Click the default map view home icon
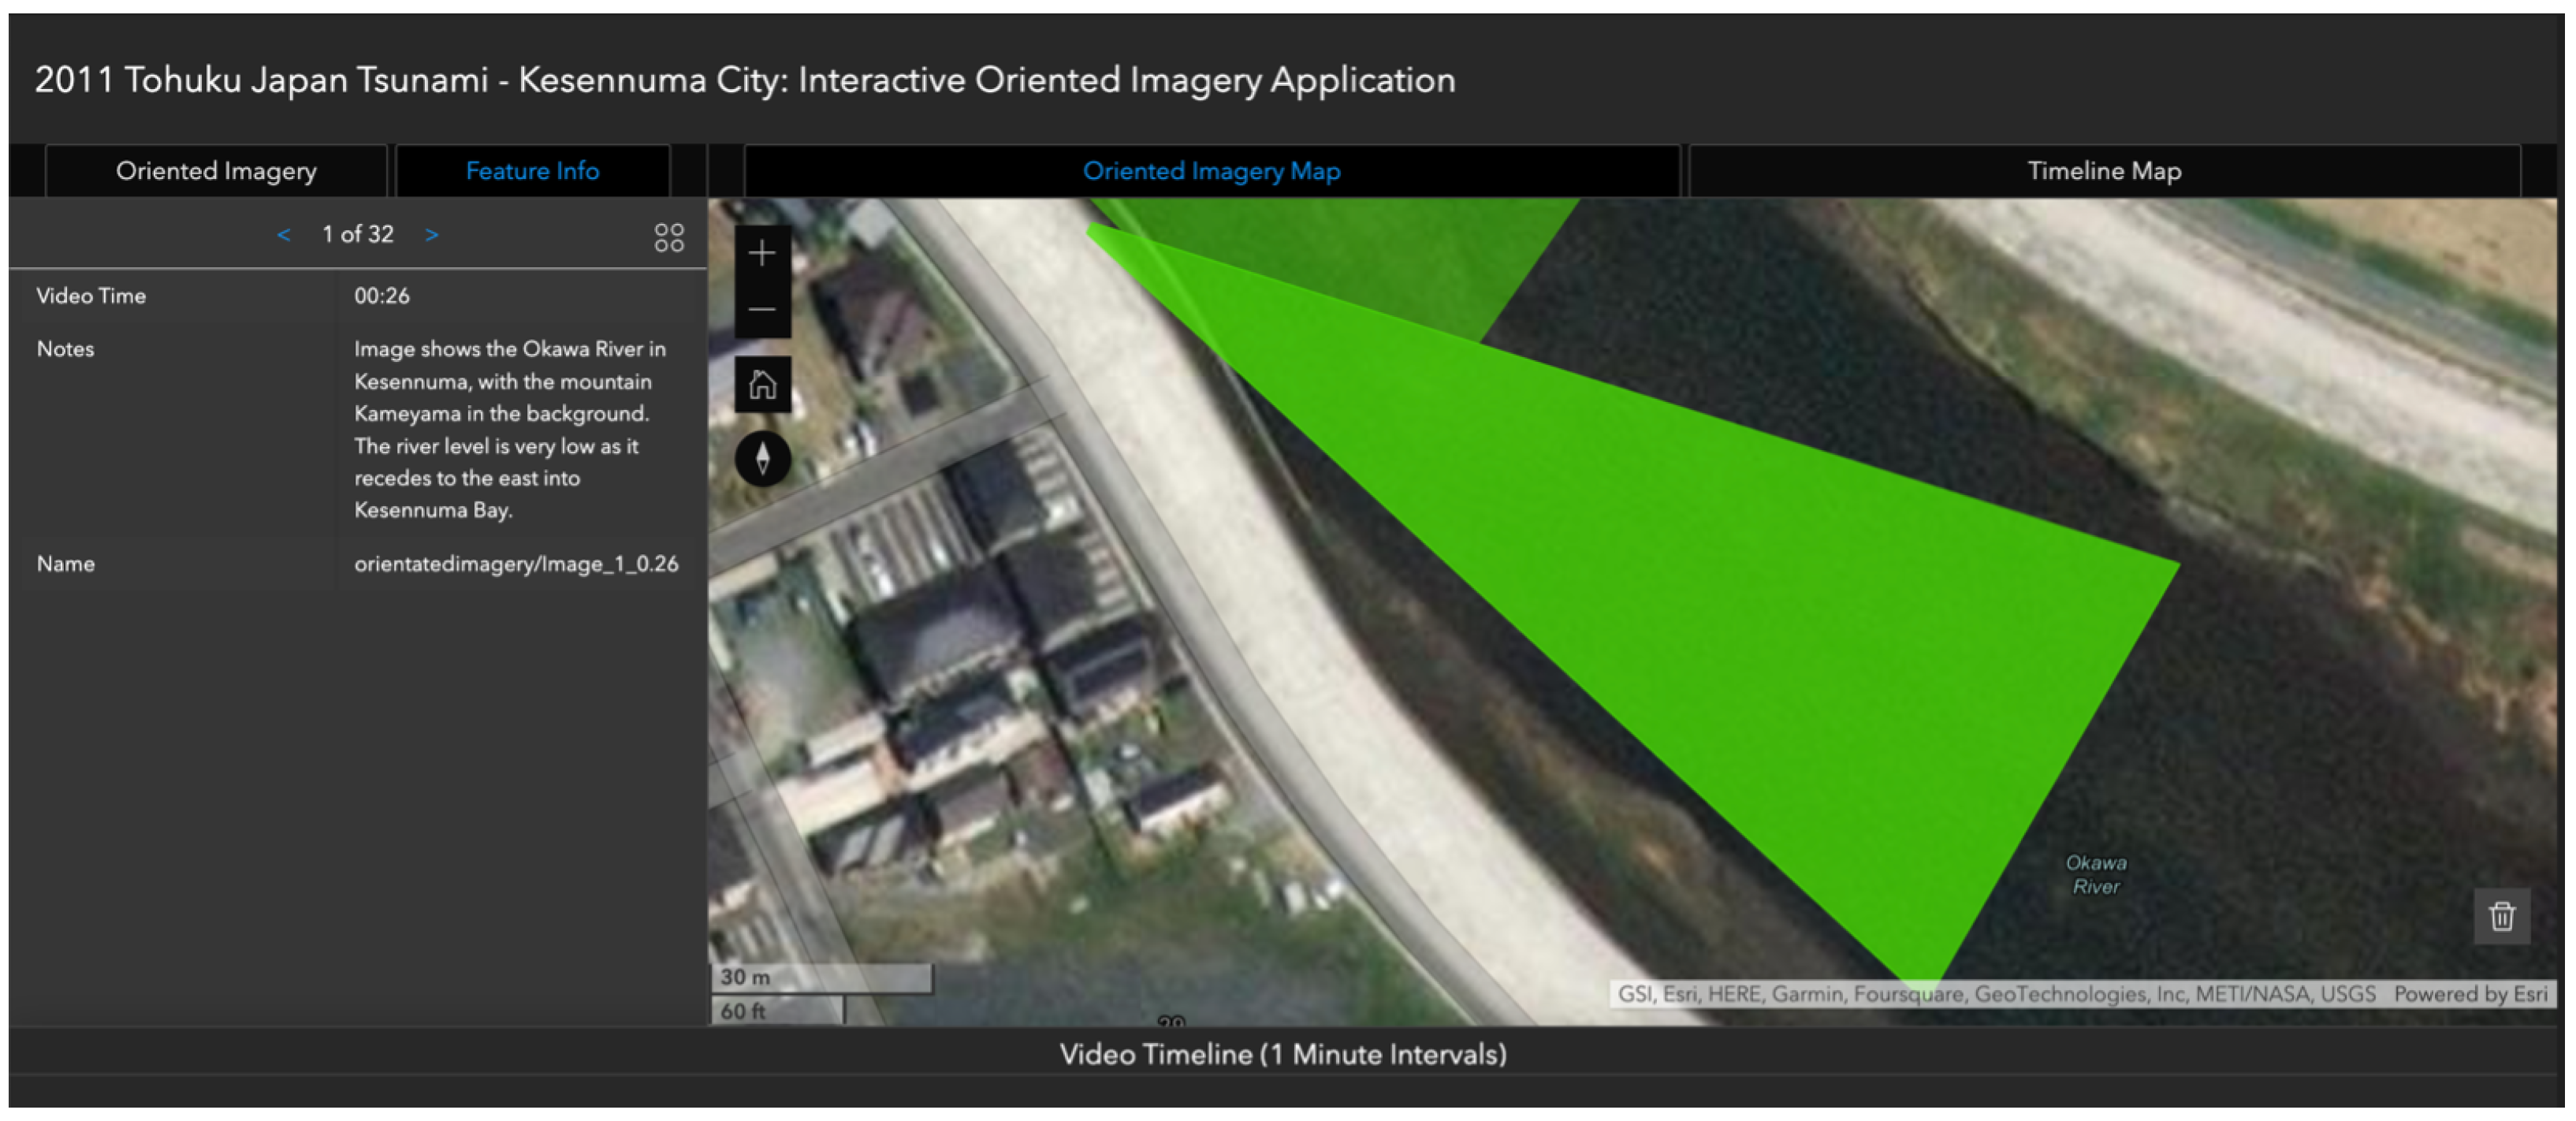 coord(762,384)
